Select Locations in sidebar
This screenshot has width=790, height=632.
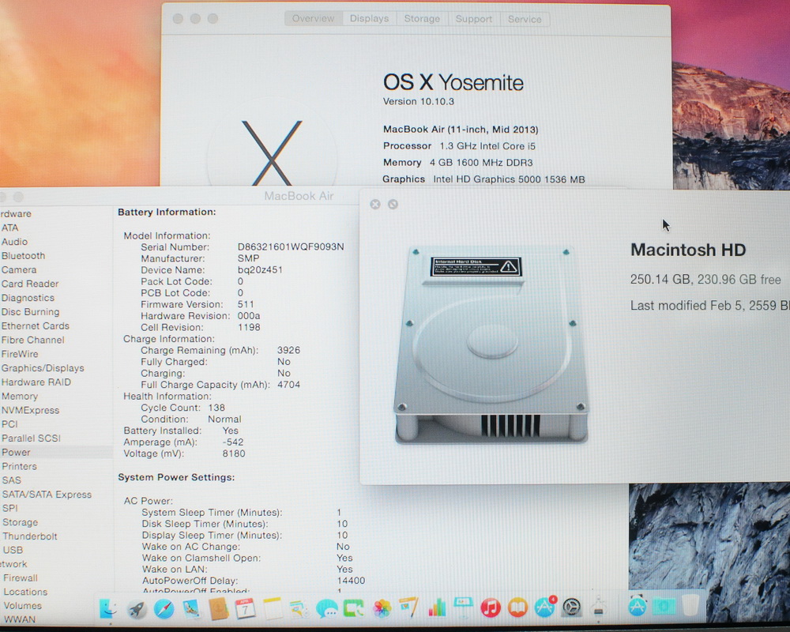(x=26, y=592)
